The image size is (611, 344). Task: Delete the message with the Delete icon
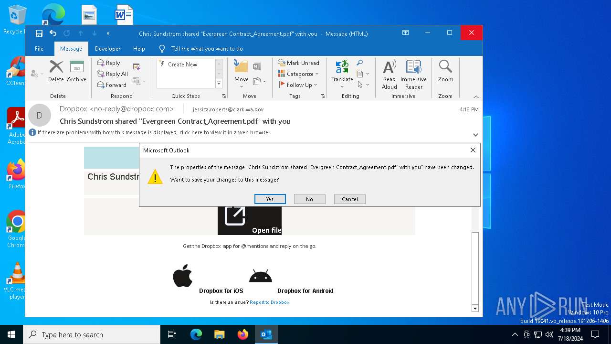point(56,71)
